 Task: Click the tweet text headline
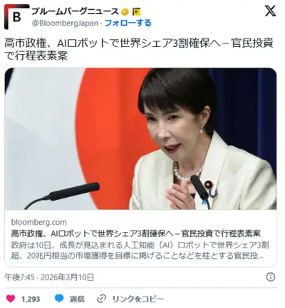[139, 50]
